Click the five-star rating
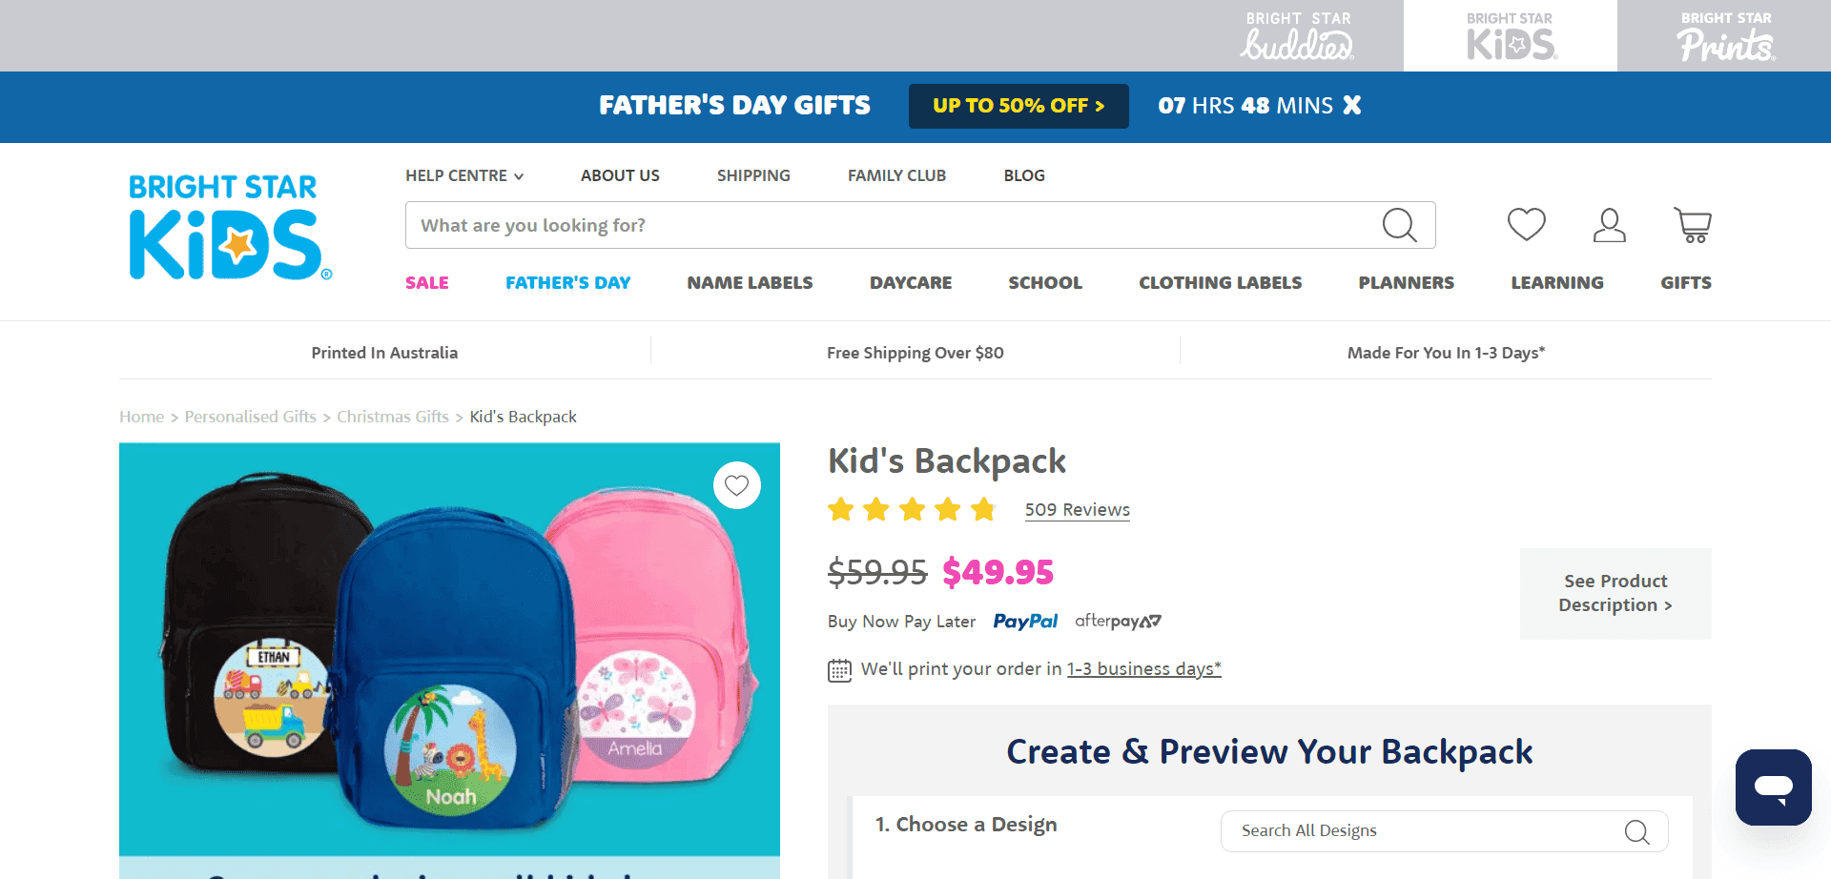 [912, 509]
